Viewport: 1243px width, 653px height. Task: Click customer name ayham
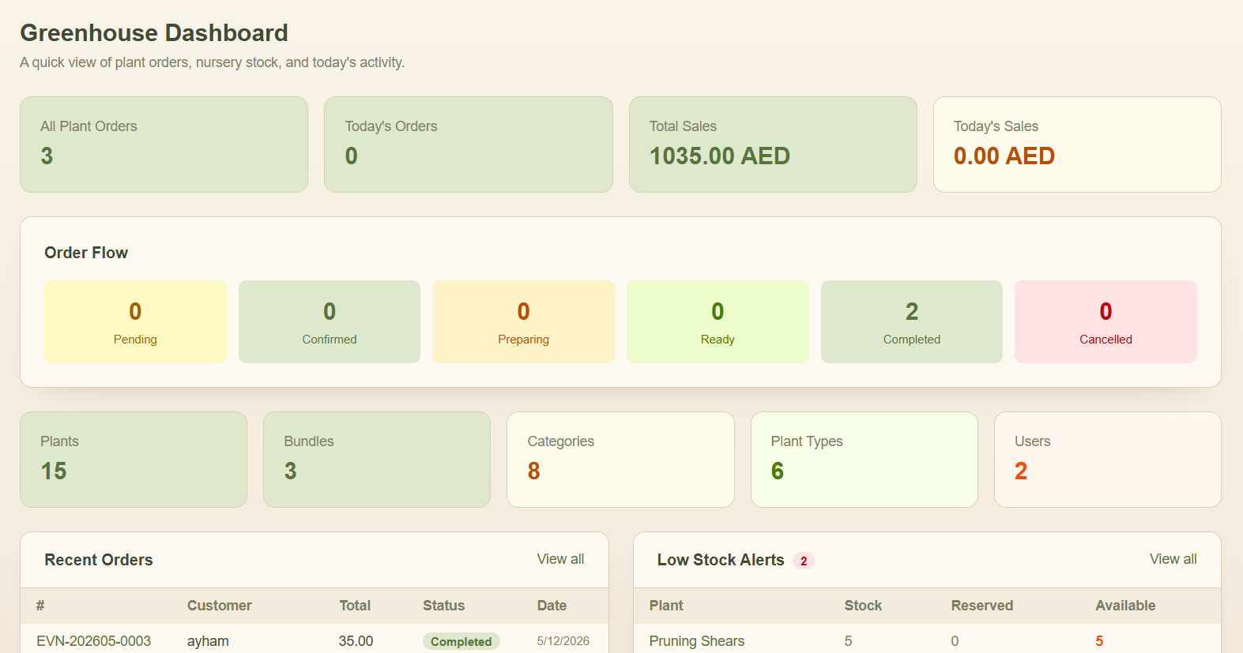point(208,641)
